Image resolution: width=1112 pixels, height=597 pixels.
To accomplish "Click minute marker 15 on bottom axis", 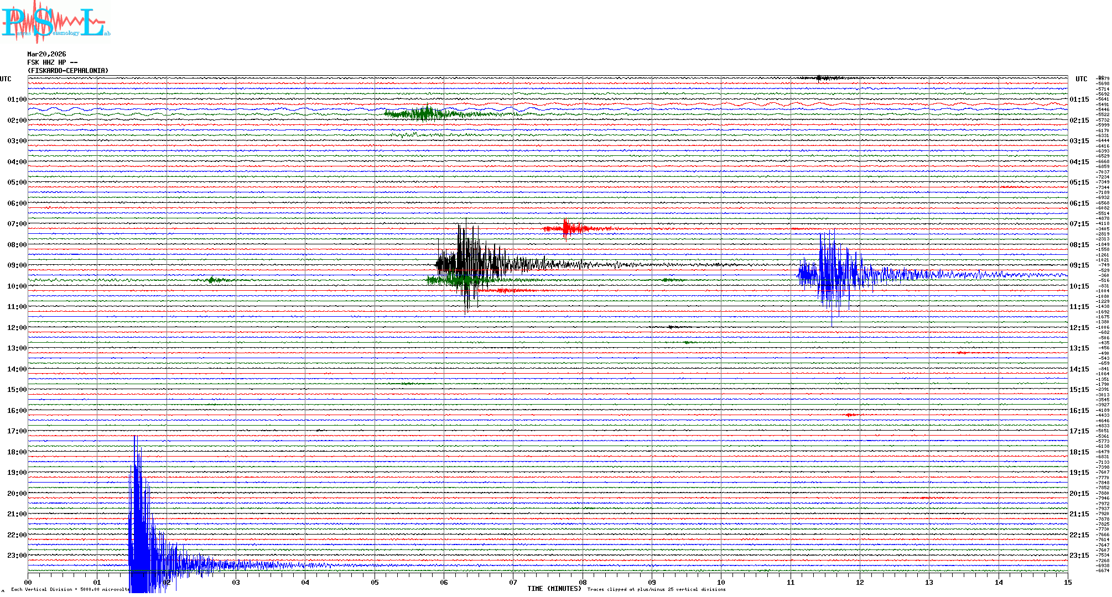I will [x=1067, y=582].
